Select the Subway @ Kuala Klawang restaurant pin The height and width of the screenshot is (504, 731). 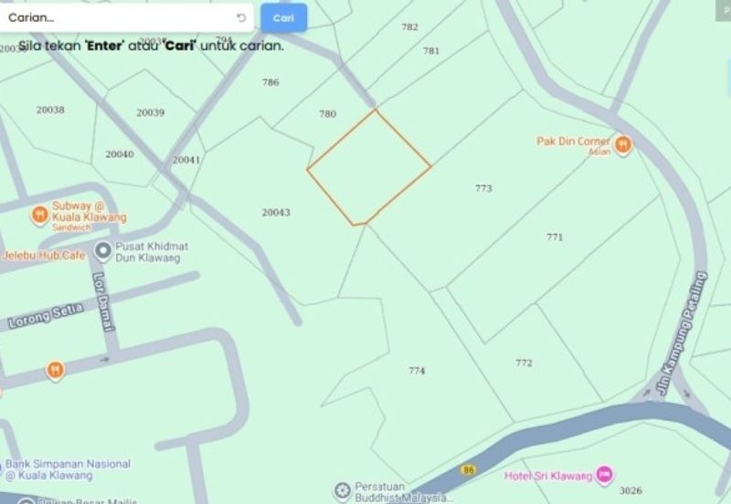(40, 215)
